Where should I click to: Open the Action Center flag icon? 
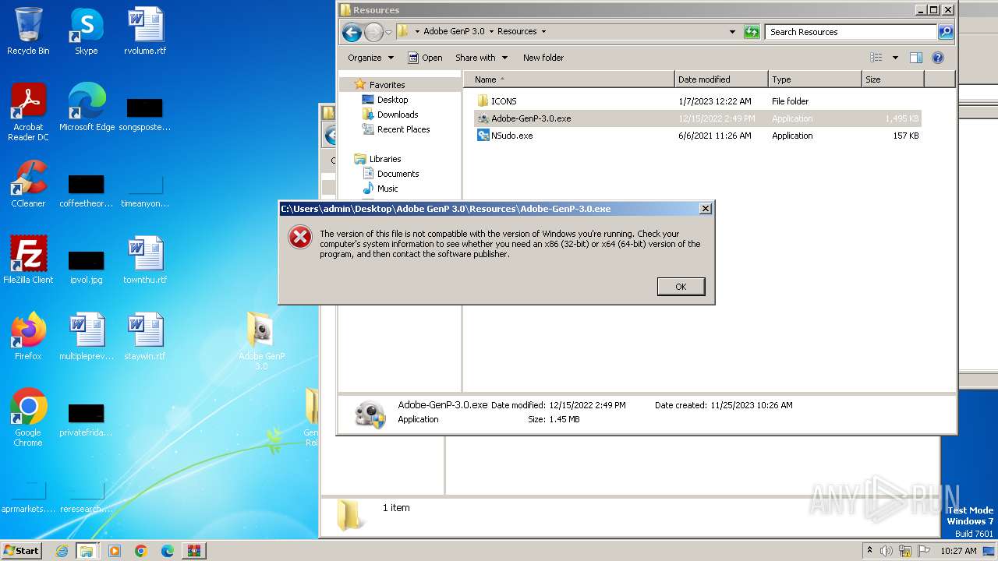pyautogui.click(x=923, y=551)
